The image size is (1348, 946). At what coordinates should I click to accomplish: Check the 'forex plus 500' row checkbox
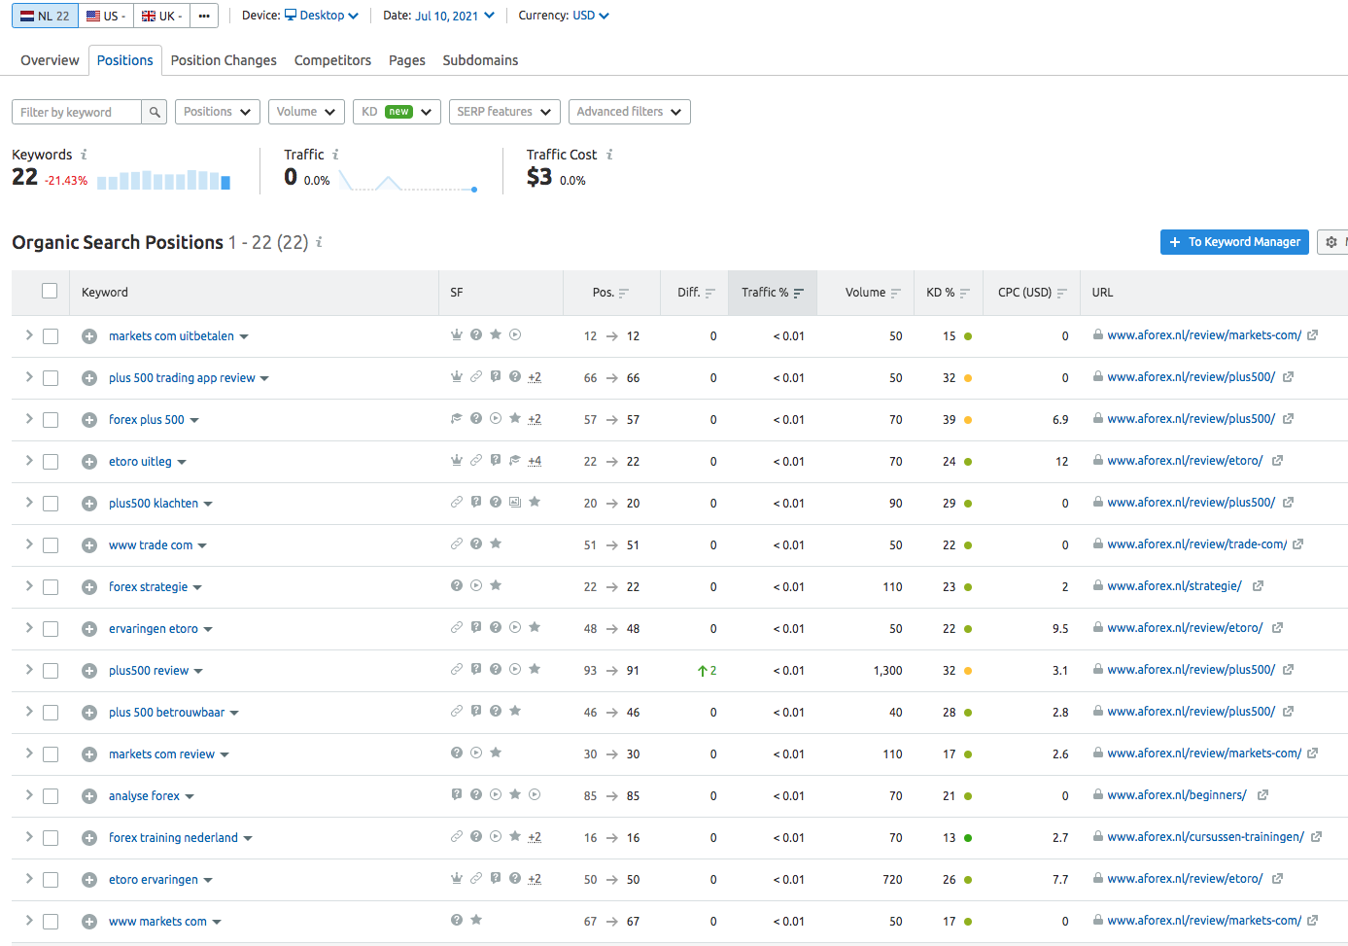51,420
